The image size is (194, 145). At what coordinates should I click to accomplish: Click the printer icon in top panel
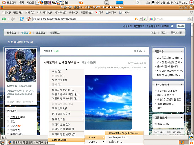click(x=148, y=2)
